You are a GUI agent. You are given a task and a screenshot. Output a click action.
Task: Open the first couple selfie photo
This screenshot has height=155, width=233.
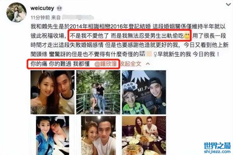(x=53, y=92)
